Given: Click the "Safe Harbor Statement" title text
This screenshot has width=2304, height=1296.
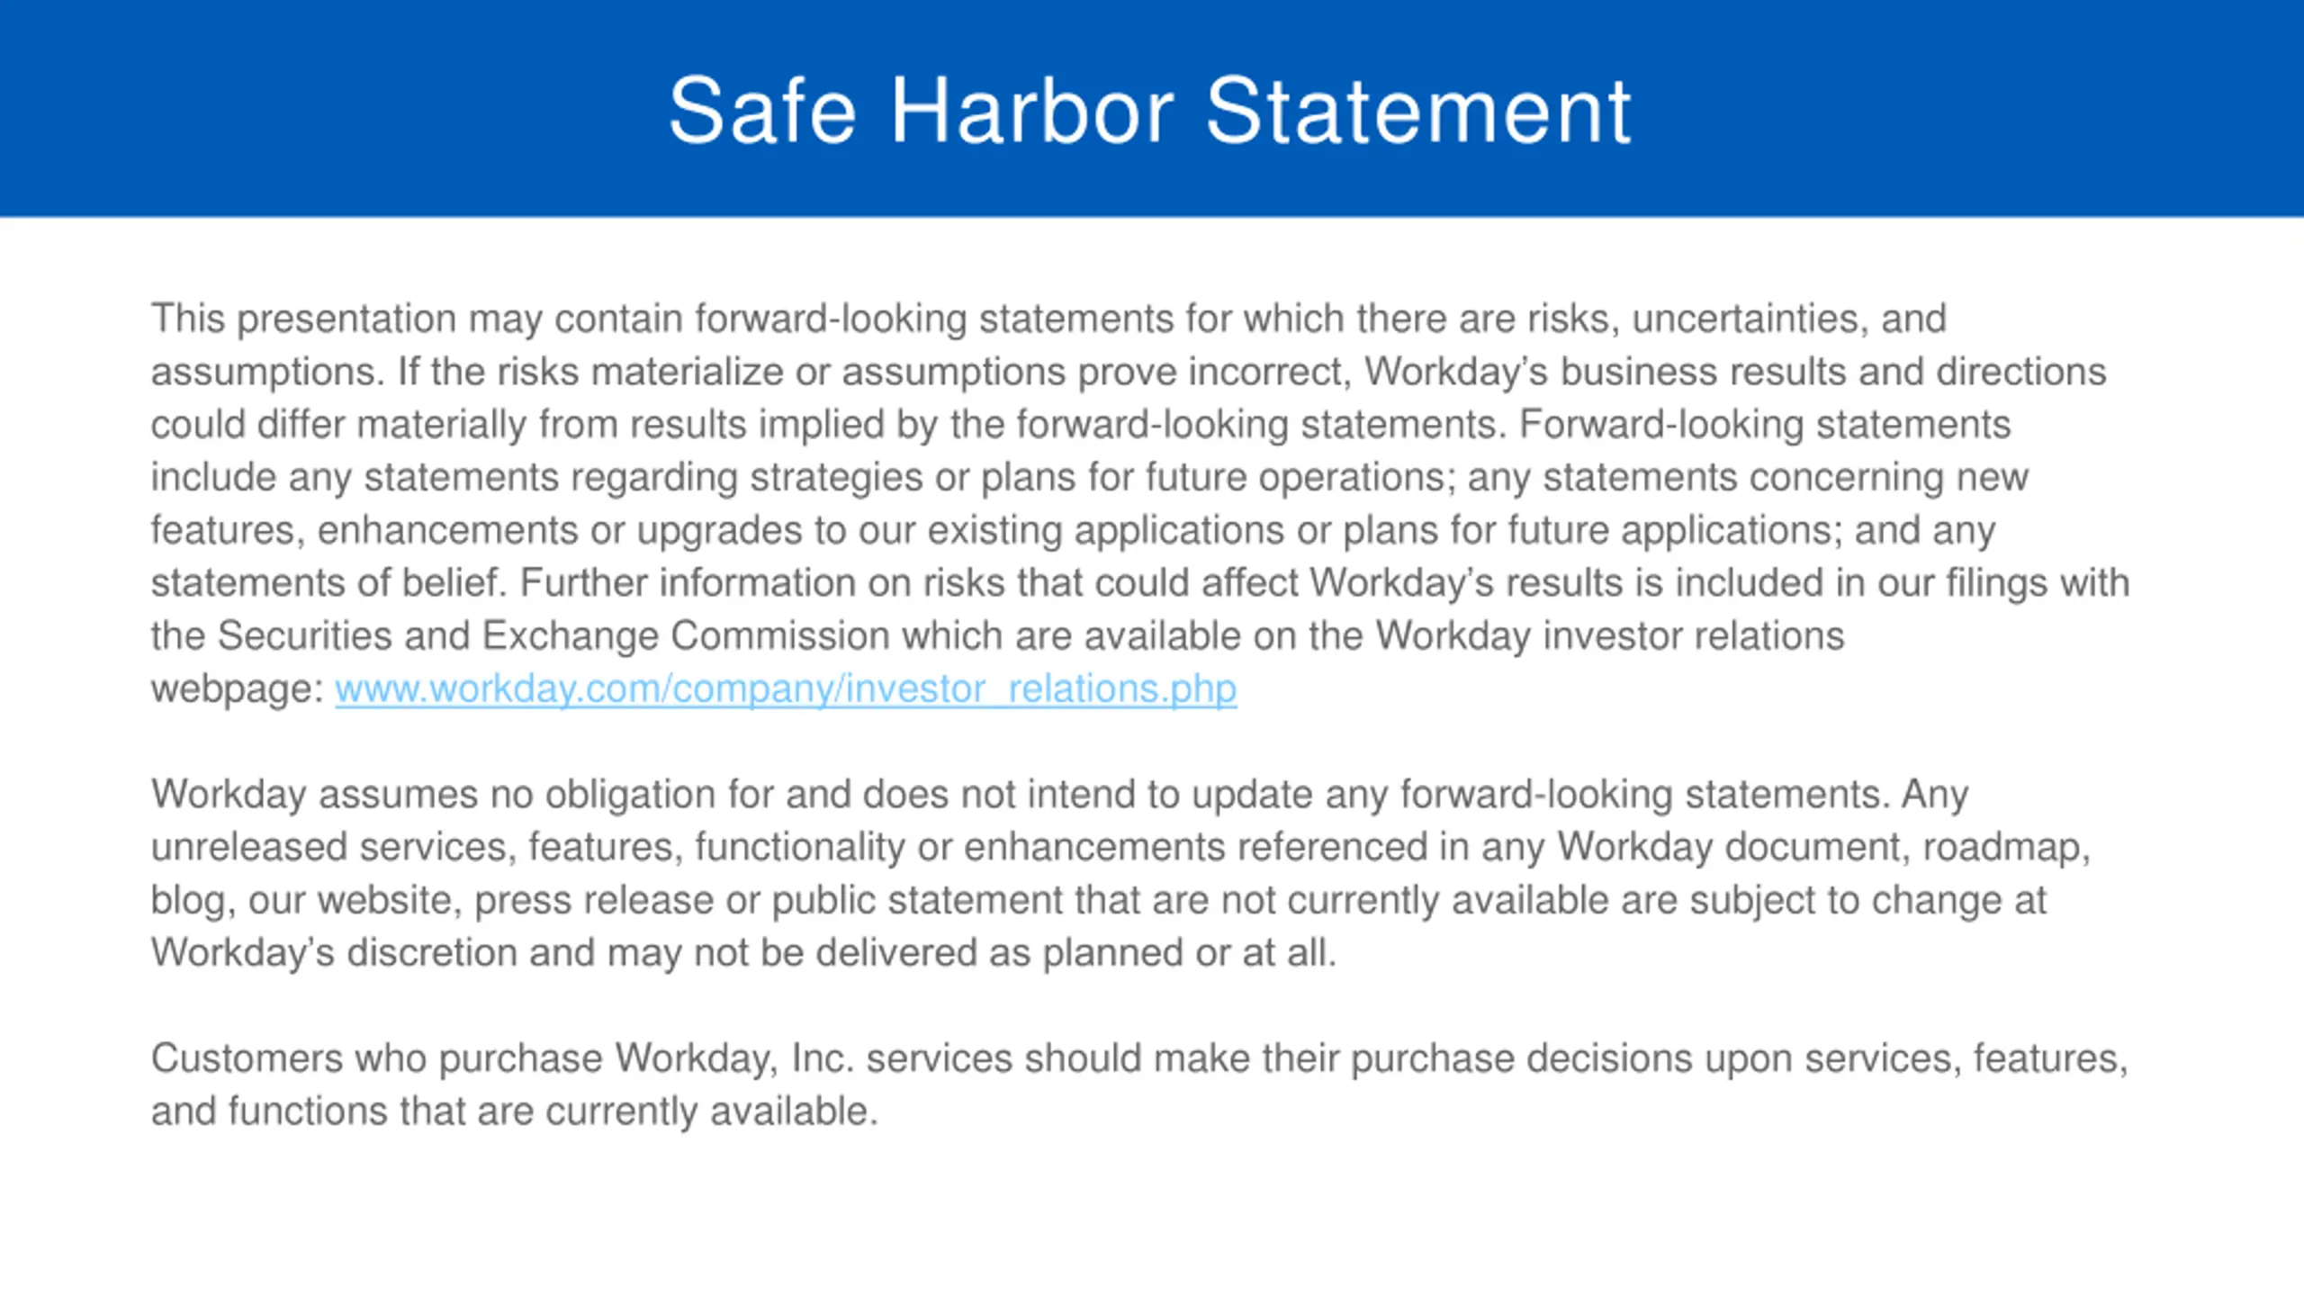Looking at the screenshot, I should click(1149, 111).
